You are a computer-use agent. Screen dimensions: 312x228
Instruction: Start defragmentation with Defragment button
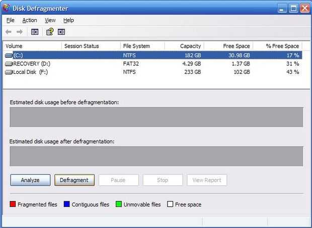tap(74, 180)
